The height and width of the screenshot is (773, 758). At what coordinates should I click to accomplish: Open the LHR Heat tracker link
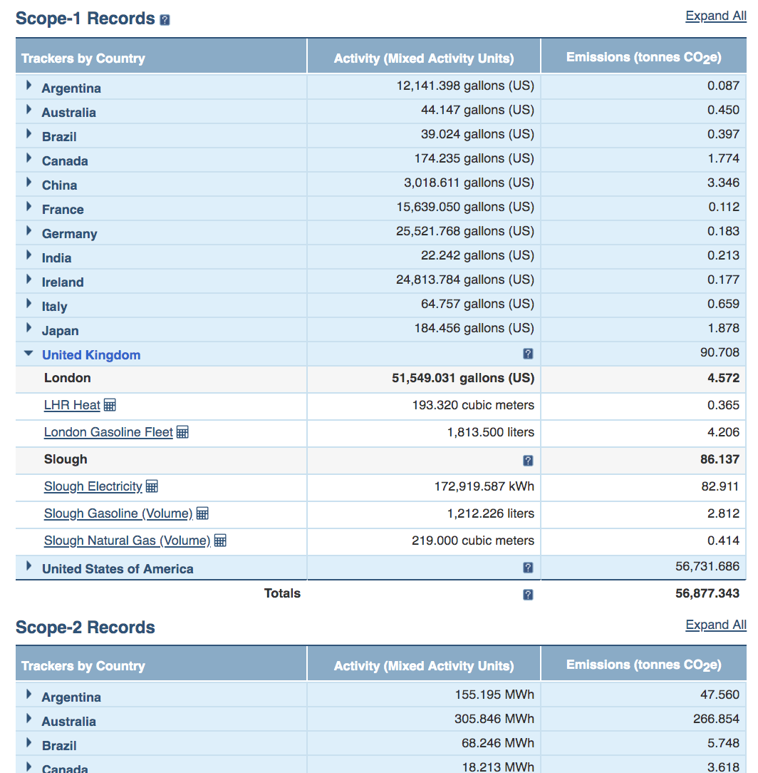point(72,405)
